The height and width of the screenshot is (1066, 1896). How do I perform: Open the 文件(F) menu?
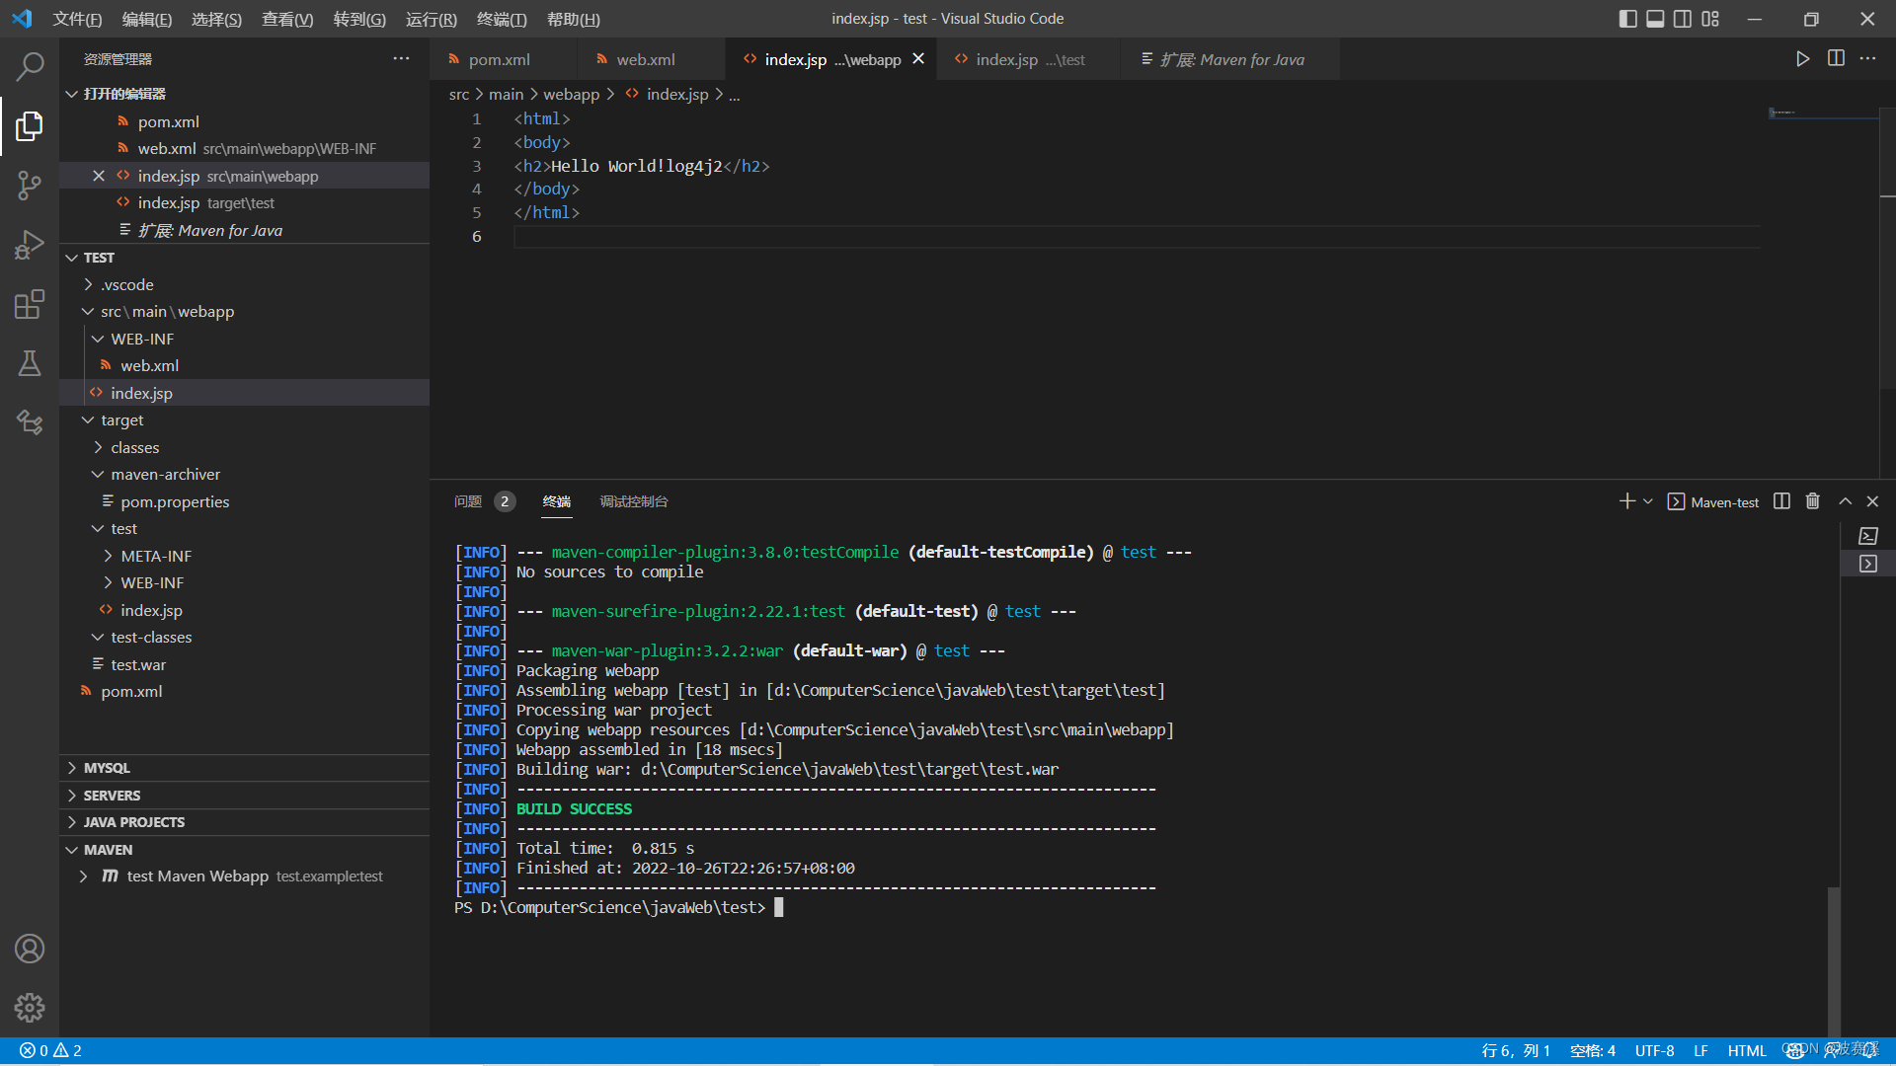77,19
